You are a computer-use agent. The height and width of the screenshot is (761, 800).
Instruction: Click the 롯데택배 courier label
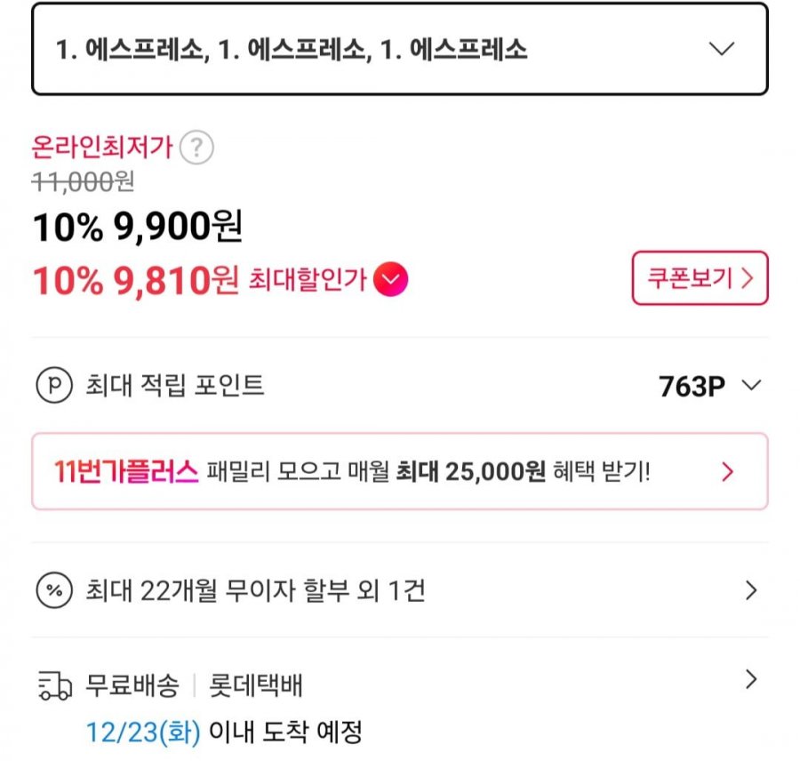click(x=256, y=685)
